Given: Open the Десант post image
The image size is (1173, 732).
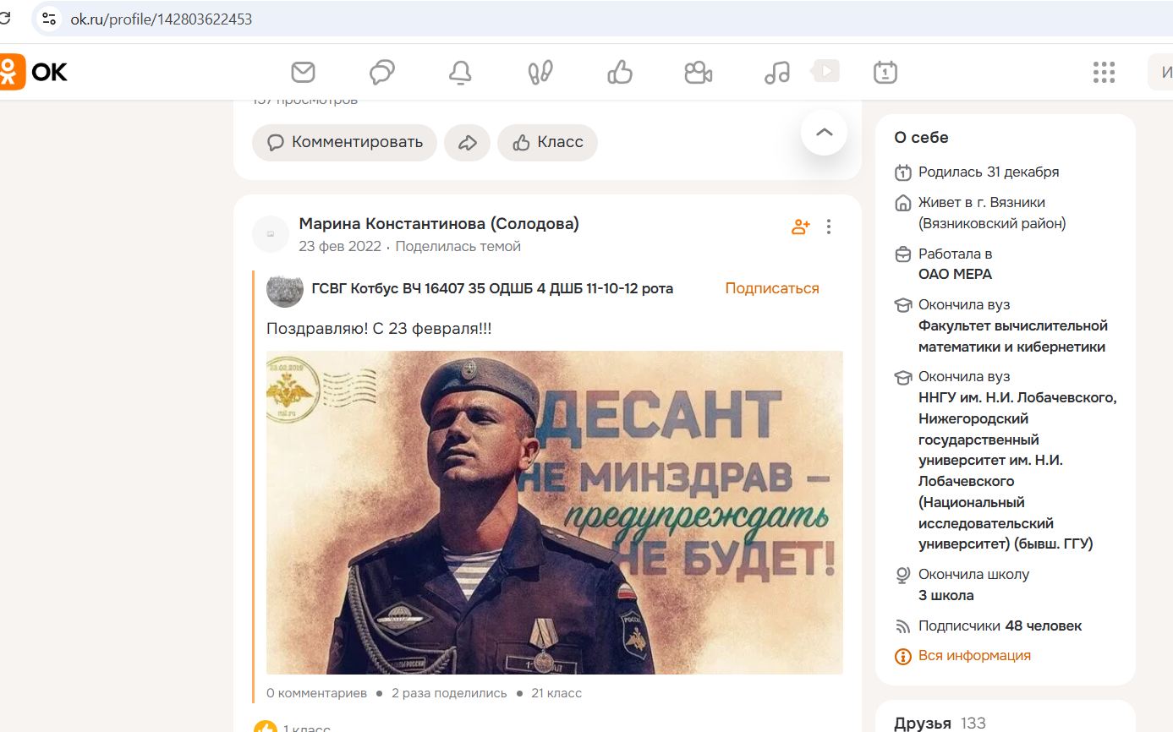Looking at the screenshot, I should point(554,512).
